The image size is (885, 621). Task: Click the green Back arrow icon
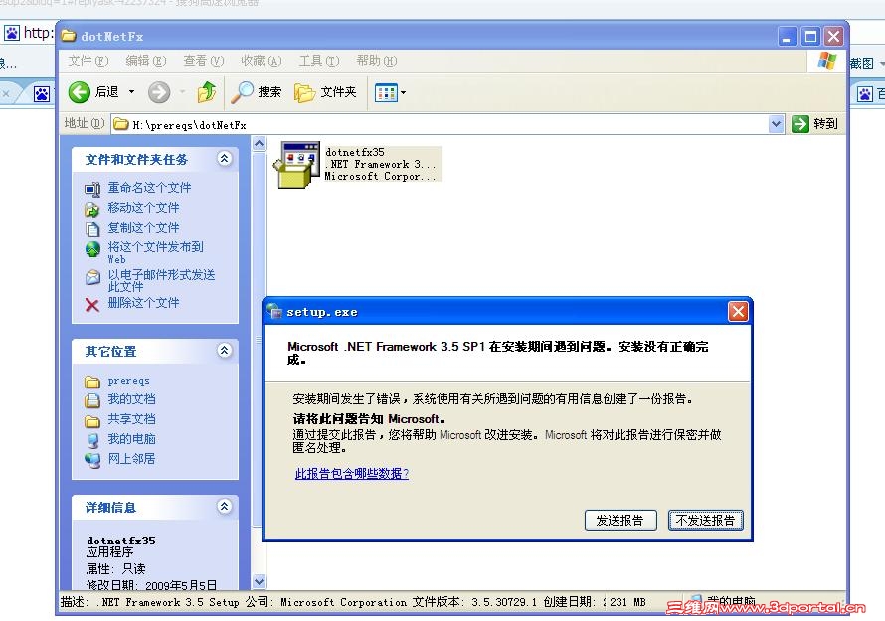tap(80, 92)
